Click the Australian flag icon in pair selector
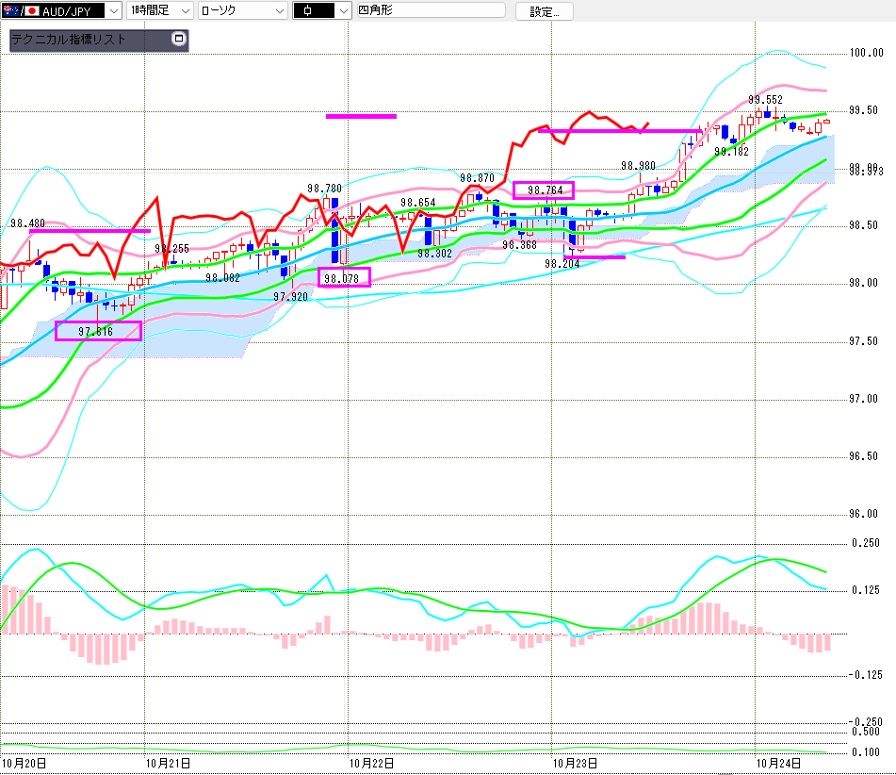Viewport: 896px width, 775px height. pyautogui.click(x=9, y=11)
